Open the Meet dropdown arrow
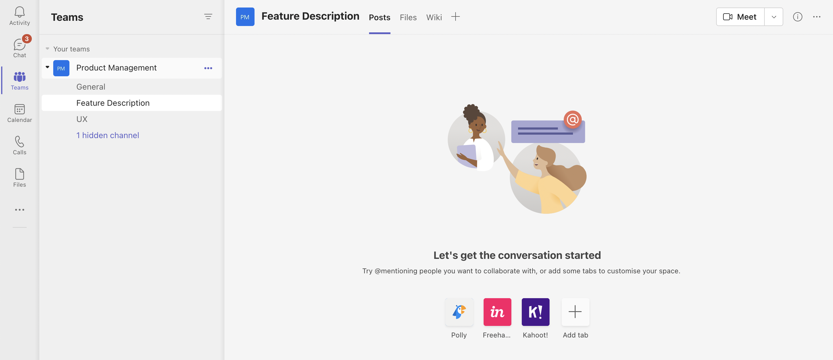This screenshot has width=833, height=360. [773, 17]
